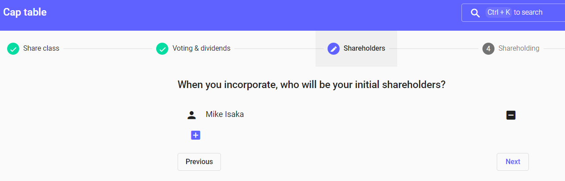
Task: Click the Ctrl + K shortcut badge
Action: click(x=499, y=12)
